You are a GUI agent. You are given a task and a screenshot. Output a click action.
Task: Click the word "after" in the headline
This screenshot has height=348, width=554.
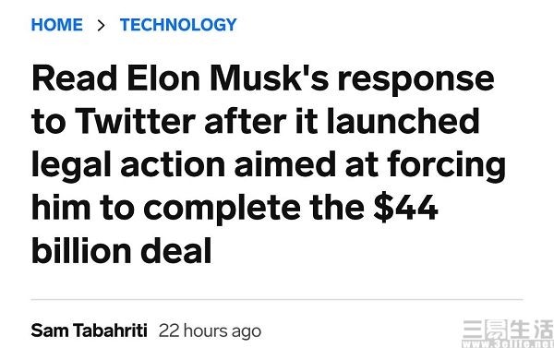point(246,121)
